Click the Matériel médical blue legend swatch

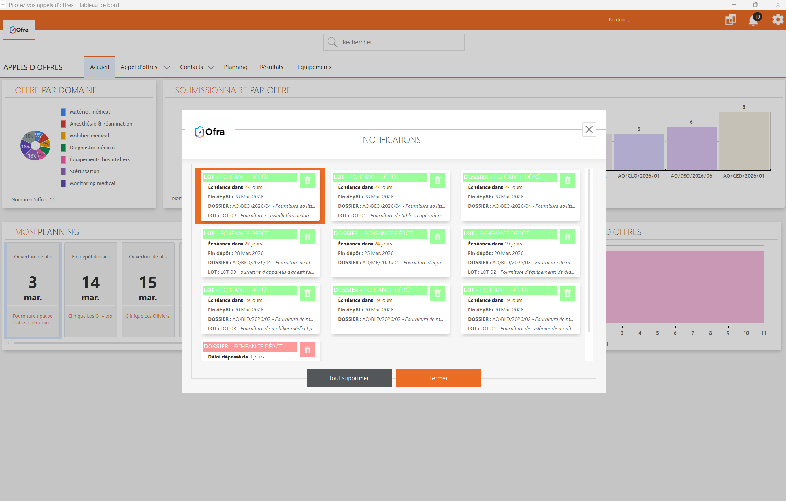(x=63, y=112)
